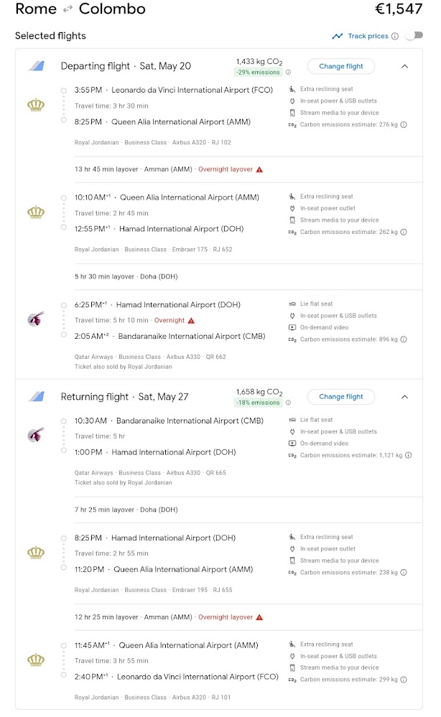Click the Qatar Airways logo for flight QR 662

pos(36,320)
